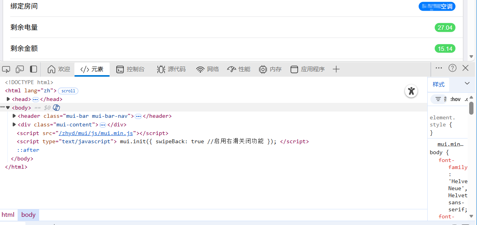This screenshot has width=477, height=225.
Task: Open DevTools help question mark icon
Action: point(452,68)
